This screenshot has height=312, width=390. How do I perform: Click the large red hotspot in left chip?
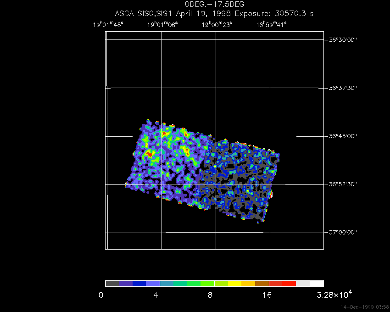149,154
